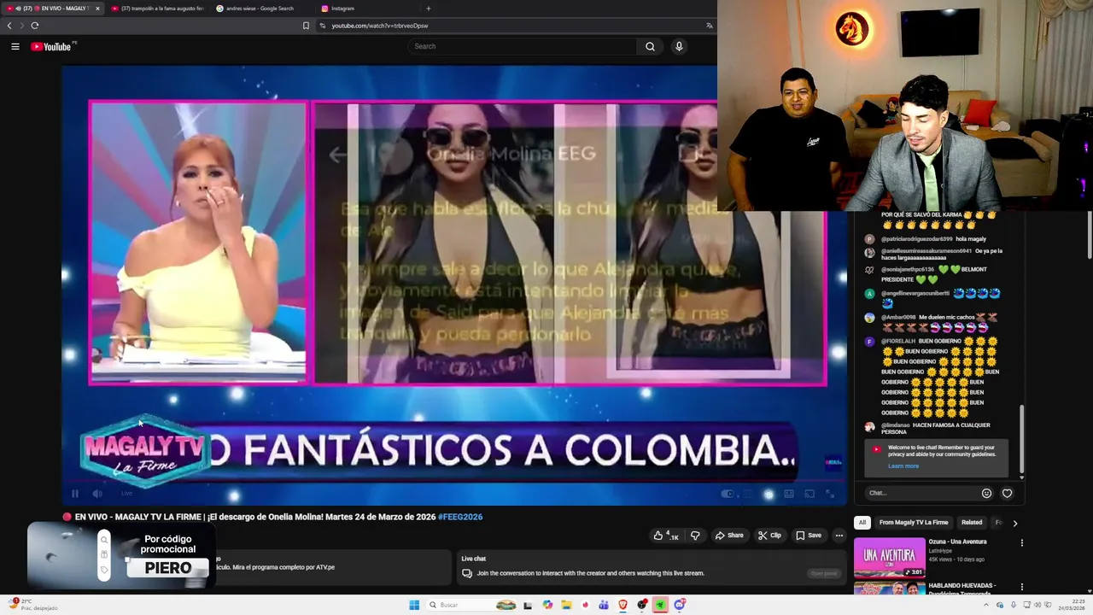This screenshot has width=1093, height=615.
Task: Share the video using the Share button
Action: pos(729,536)
